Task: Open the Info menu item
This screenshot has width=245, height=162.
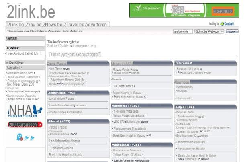Action: tap(66, 31)
